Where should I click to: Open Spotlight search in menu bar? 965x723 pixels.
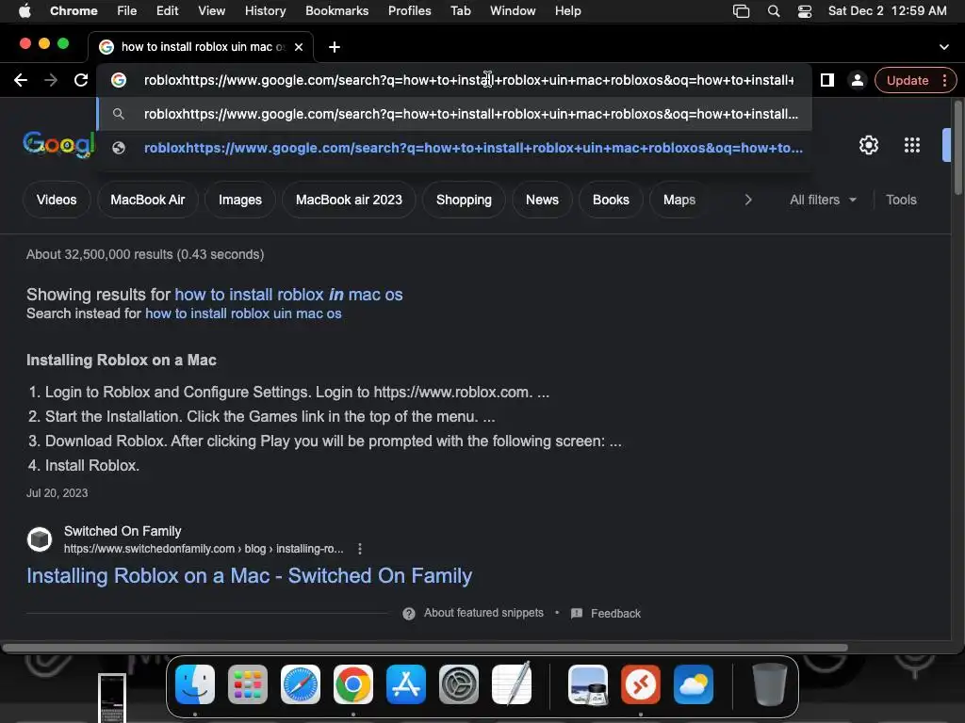click(x=774, y=11)
